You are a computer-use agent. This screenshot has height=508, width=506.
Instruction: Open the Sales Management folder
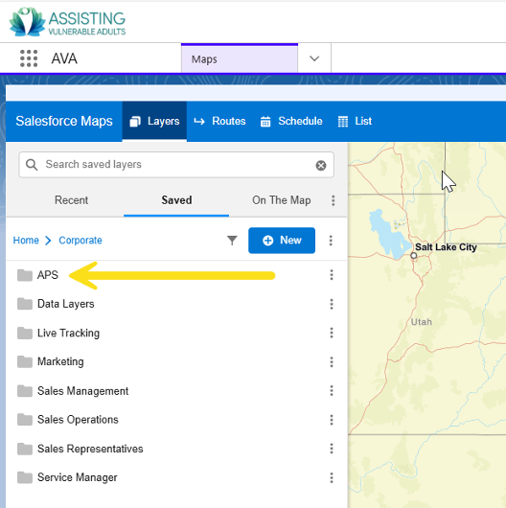pos(83,391)
